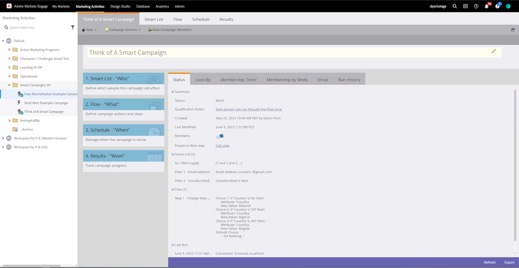Viewport: 519px width, 268px height.
Task: Expand Champion / Challenger Email Test folder
Action: click(x=9, y=58)
